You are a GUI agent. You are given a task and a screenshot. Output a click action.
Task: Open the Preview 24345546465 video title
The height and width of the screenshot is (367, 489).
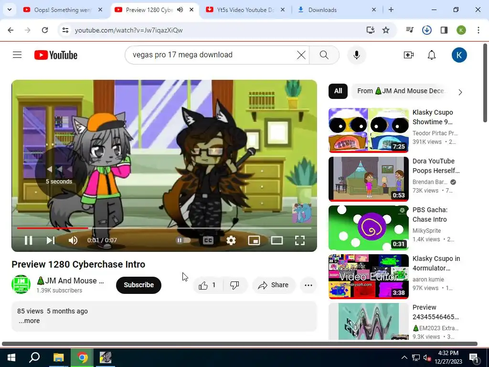pyautogui.click(x=436, y=312)
